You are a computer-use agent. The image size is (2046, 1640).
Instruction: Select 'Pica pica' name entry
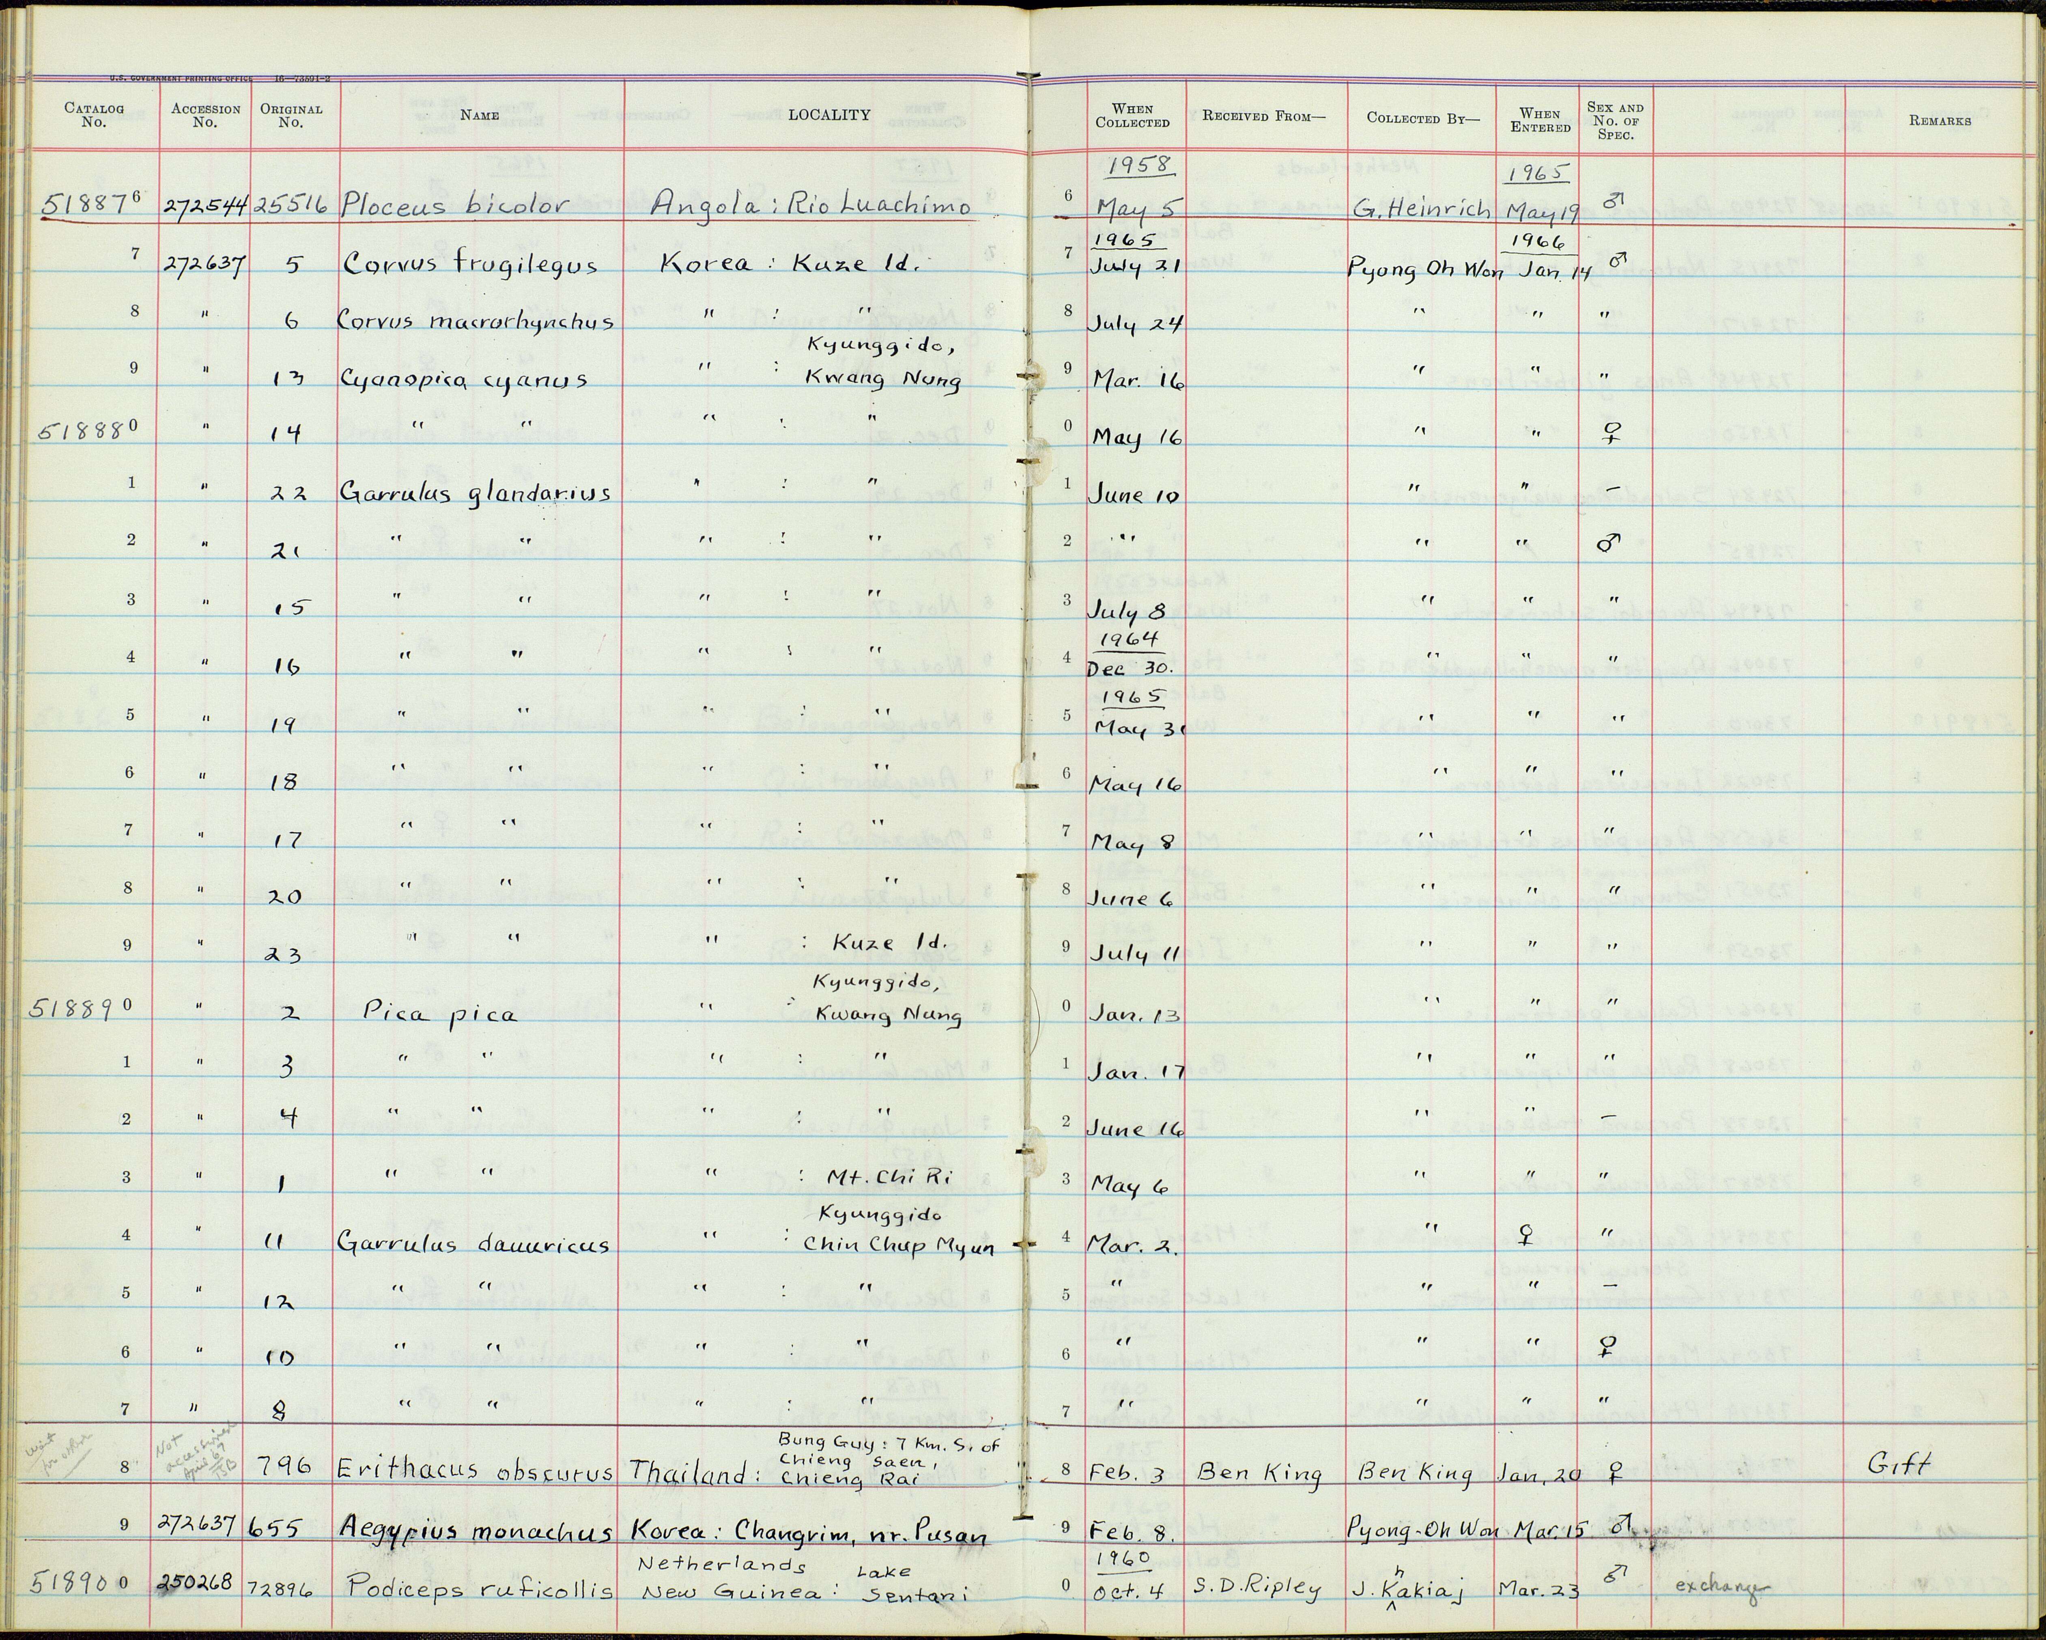[x=440, y=1012]
